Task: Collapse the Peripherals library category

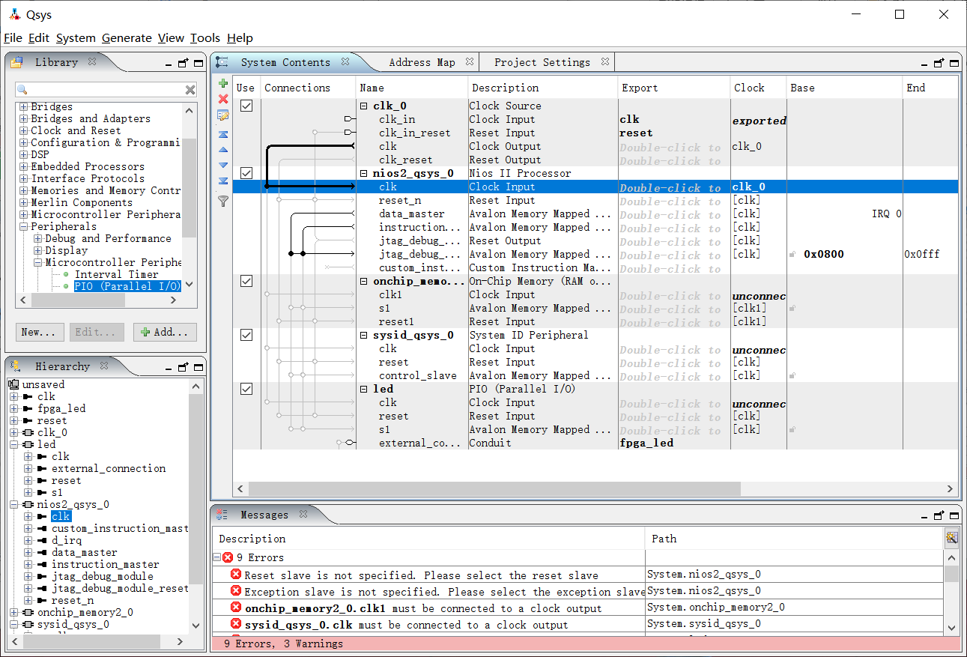Action: tap(23, 227)
